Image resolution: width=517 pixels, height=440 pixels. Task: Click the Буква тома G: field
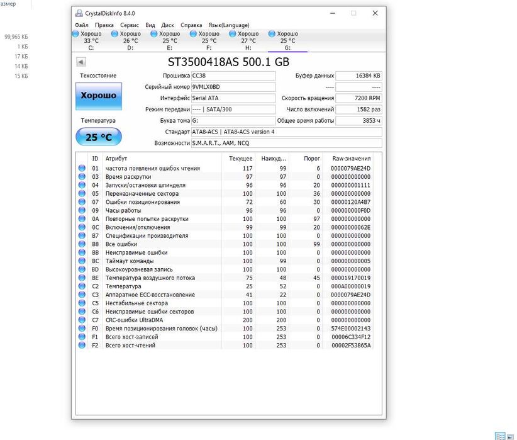[233, 120]
